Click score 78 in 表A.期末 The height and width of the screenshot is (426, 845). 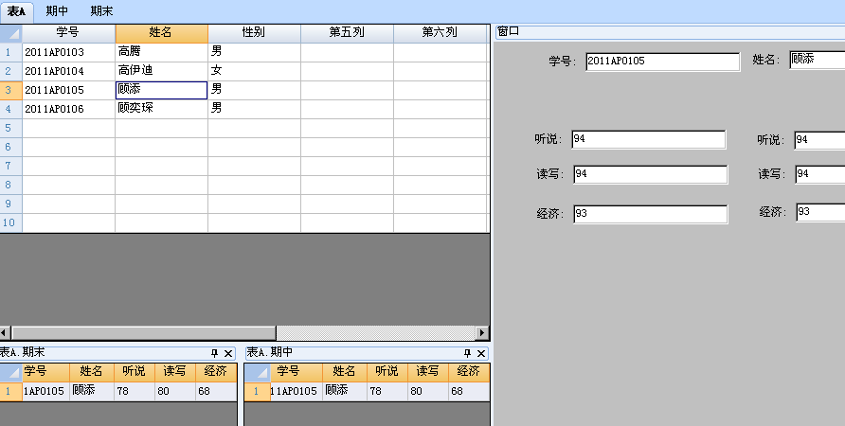[x=135, y=392]
